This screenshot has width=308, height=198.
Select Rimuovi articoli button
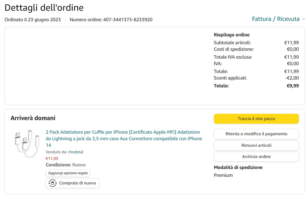pos(256,145)
